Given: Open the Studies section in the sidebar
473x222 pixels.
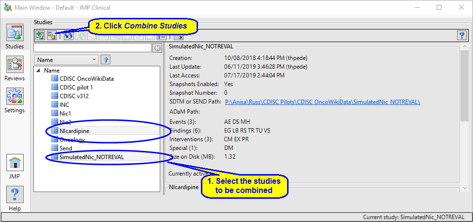Looking at the screenshot, I should (x=15, y=37).
